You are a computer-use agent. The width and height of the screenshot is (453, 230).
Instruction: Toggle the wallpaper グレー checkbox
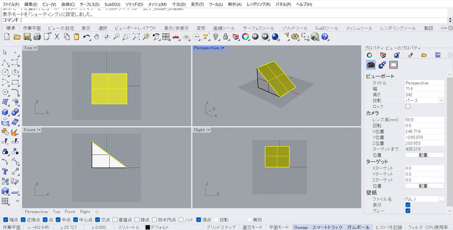tap(408, 211)
